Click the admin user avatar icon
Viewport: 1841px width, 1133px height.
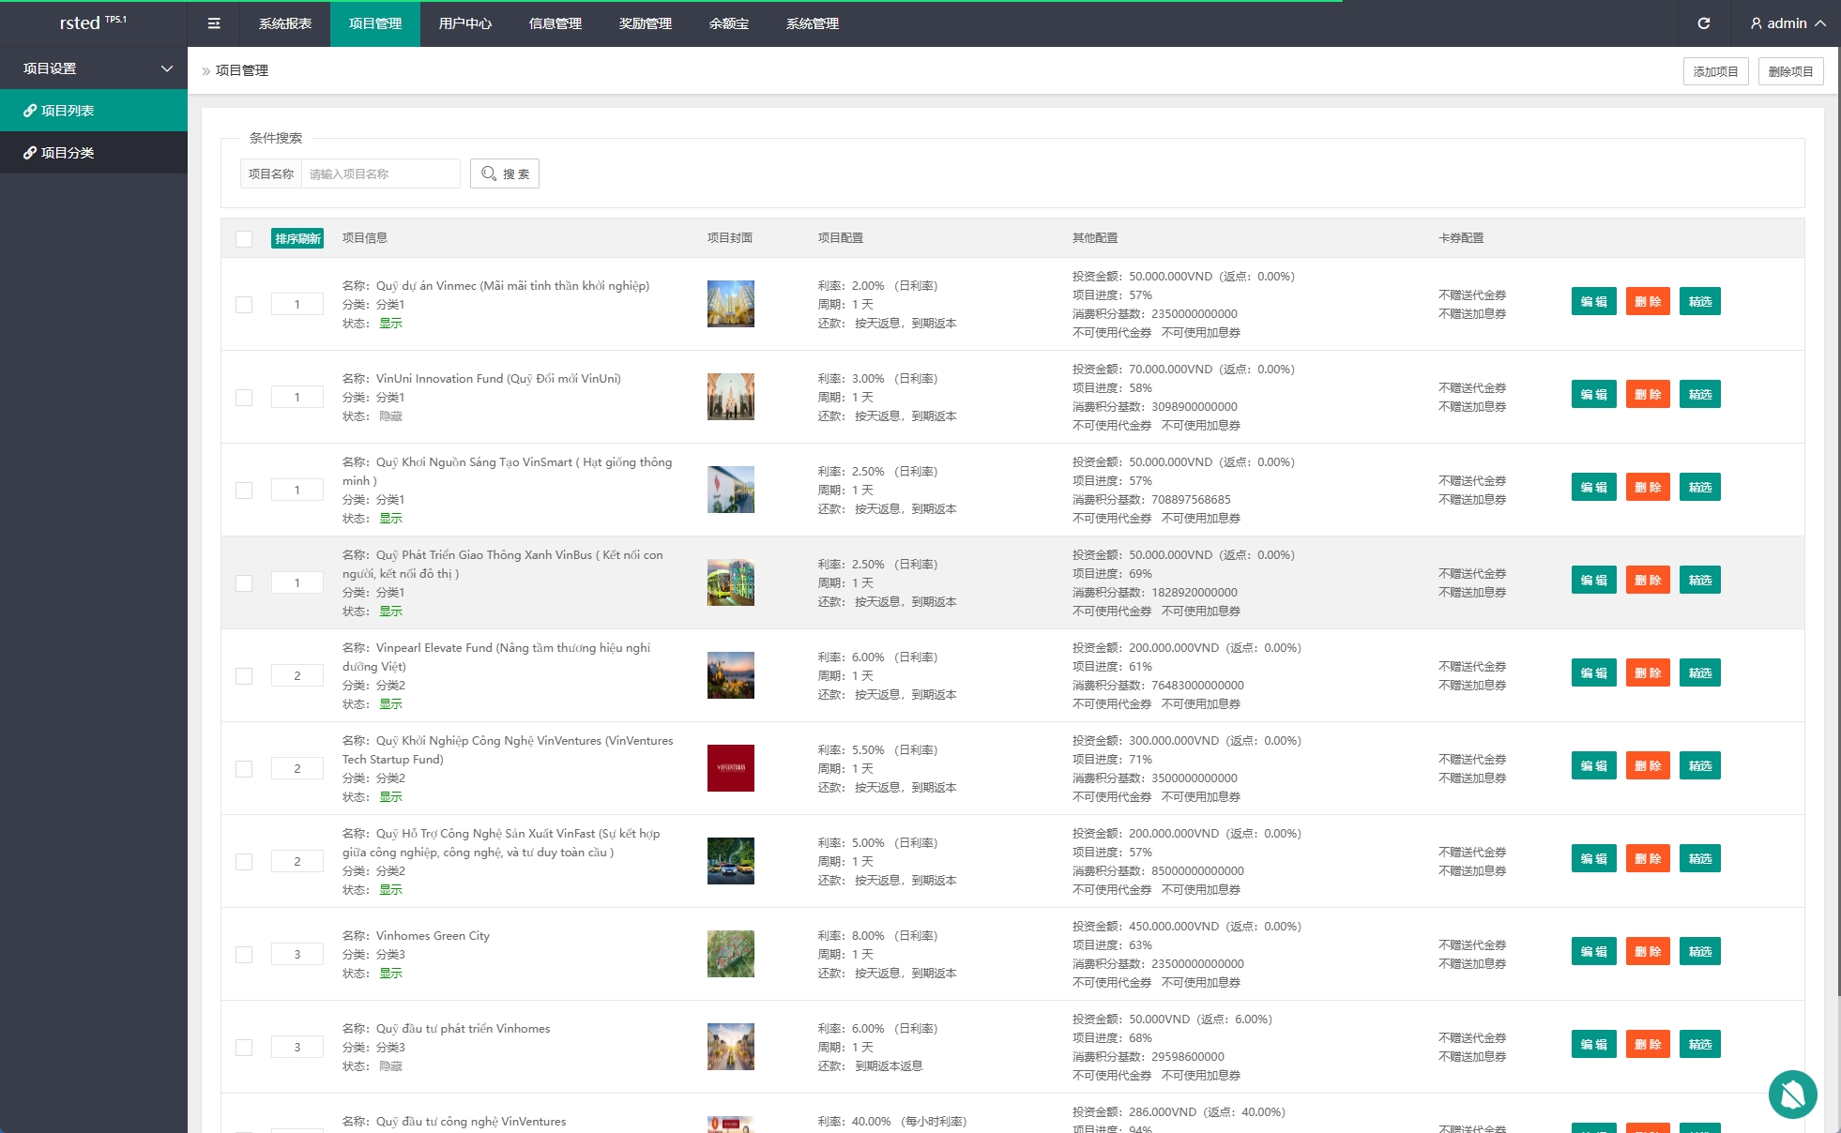pos(1757,23)
